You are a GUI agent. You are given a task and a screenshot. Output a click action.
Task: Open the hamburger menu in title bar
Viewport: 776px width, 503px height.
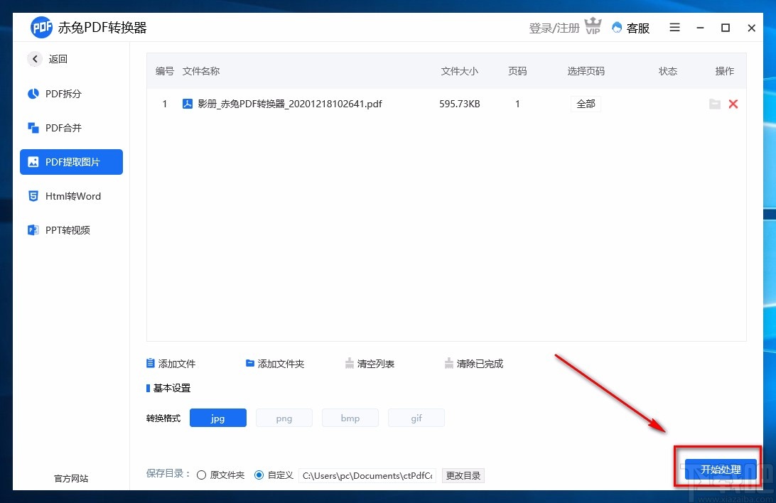point(674,27)
